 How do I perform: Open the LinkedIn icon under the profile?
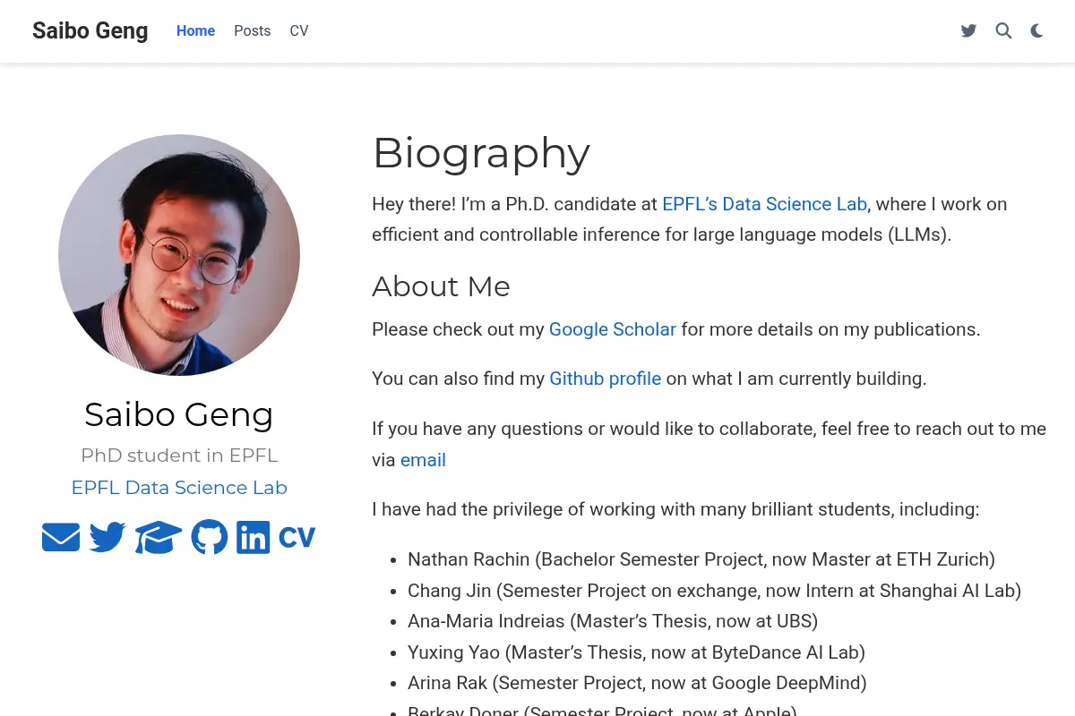click(x=254, y=537)
